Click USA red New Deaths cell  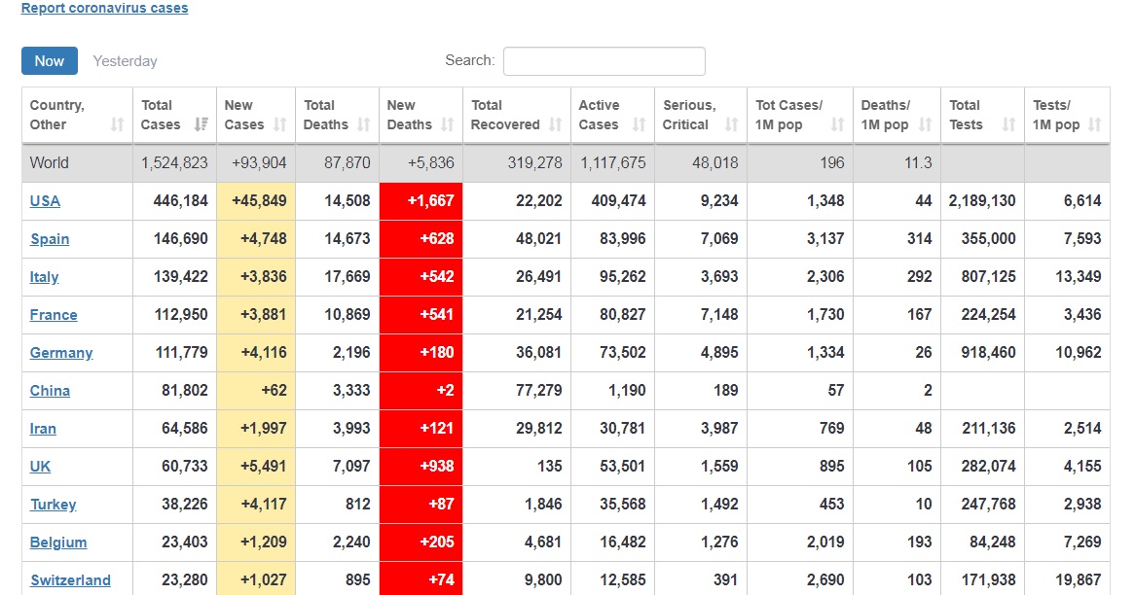(421, 201)
